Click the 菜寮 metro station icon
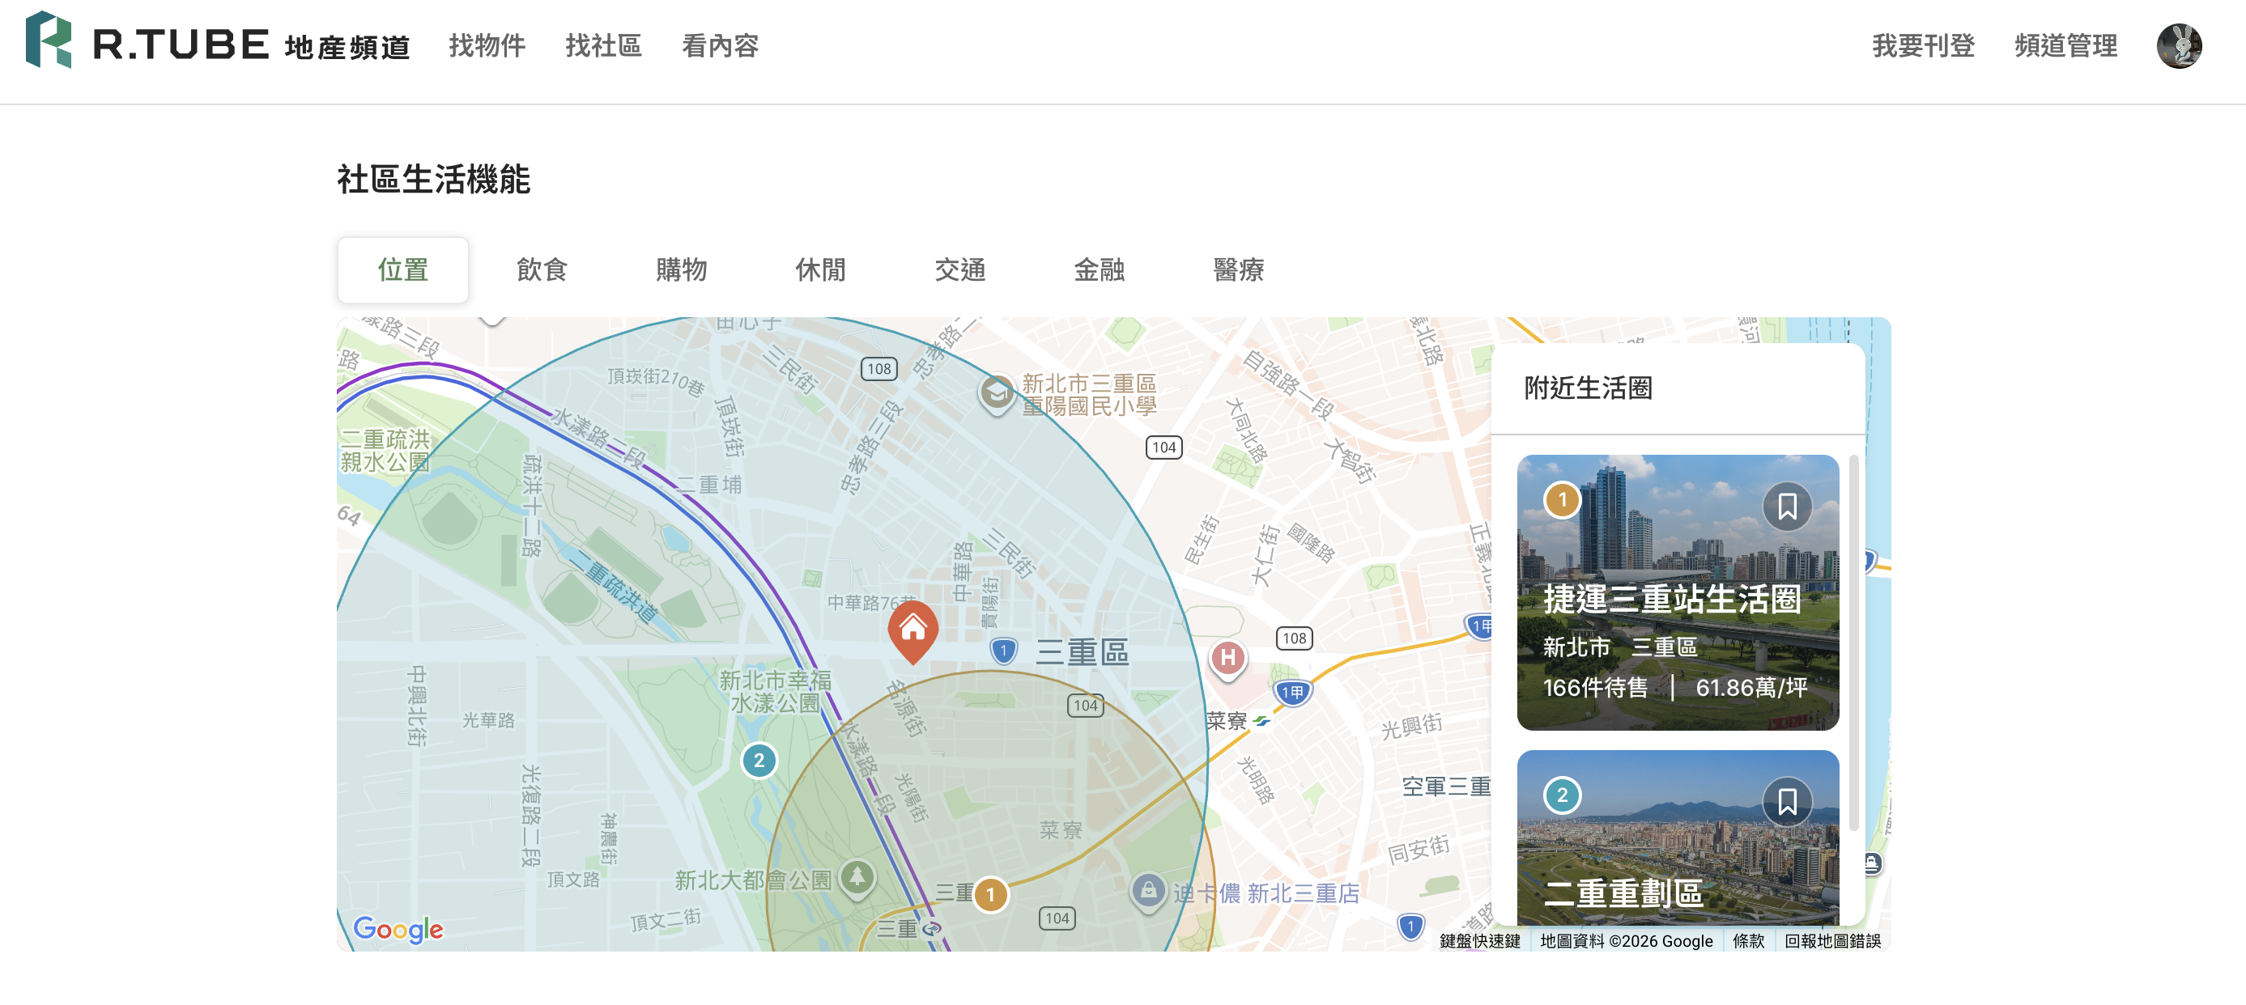Viewport: 2246px width, 1005px height. 1261,721
